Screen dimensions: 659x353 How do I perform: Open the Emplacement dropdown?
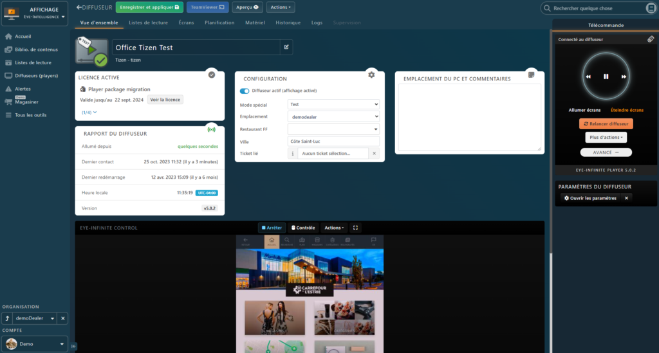click(333, 116)
